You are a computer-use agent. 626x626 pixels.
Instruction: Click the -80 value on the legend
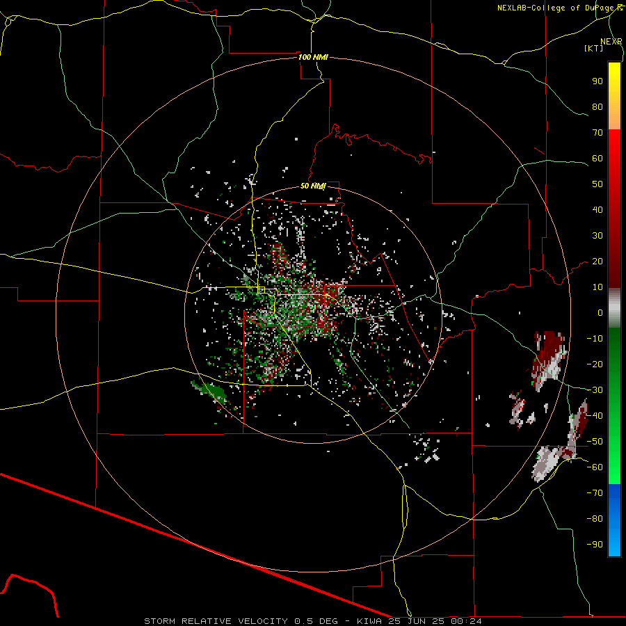(x=595, y=519)
